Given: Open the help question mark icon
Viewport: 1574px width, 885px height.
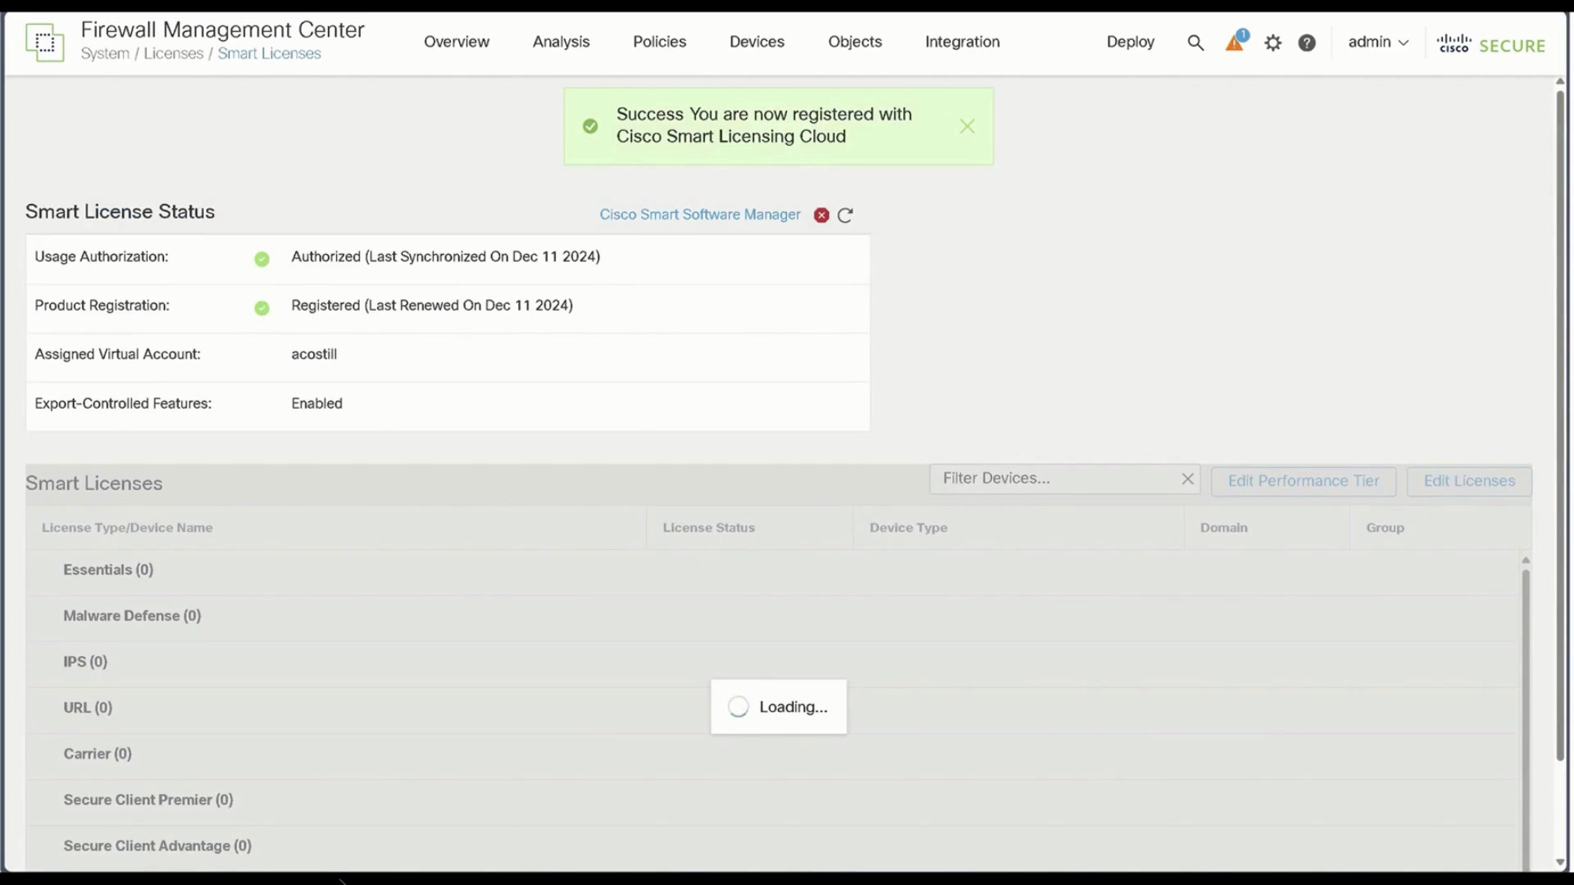Looking at the screenshot, I should click(1307, 43).
